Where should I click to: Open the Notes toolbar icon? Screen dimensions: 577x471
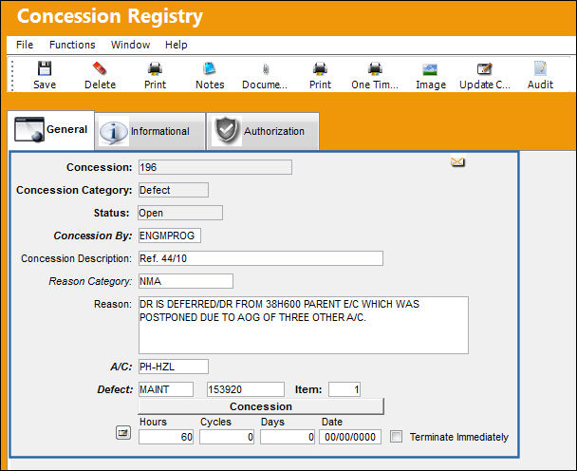click(x=210, y=68)
